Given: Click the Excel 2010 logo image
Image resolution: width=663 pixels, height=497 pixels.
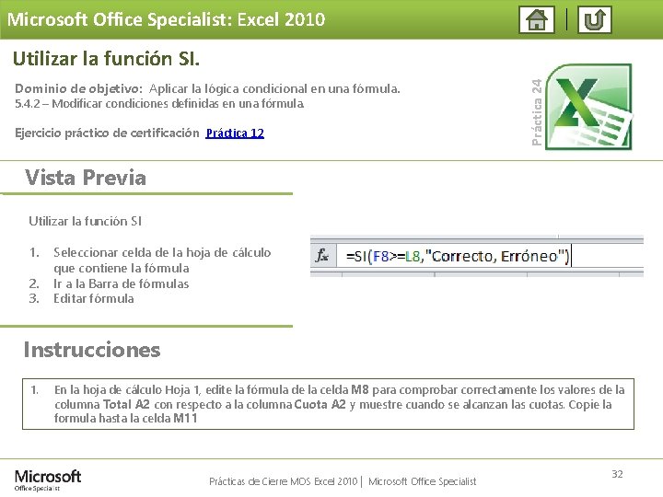Looking at the screenshot, I should [588, 107].
